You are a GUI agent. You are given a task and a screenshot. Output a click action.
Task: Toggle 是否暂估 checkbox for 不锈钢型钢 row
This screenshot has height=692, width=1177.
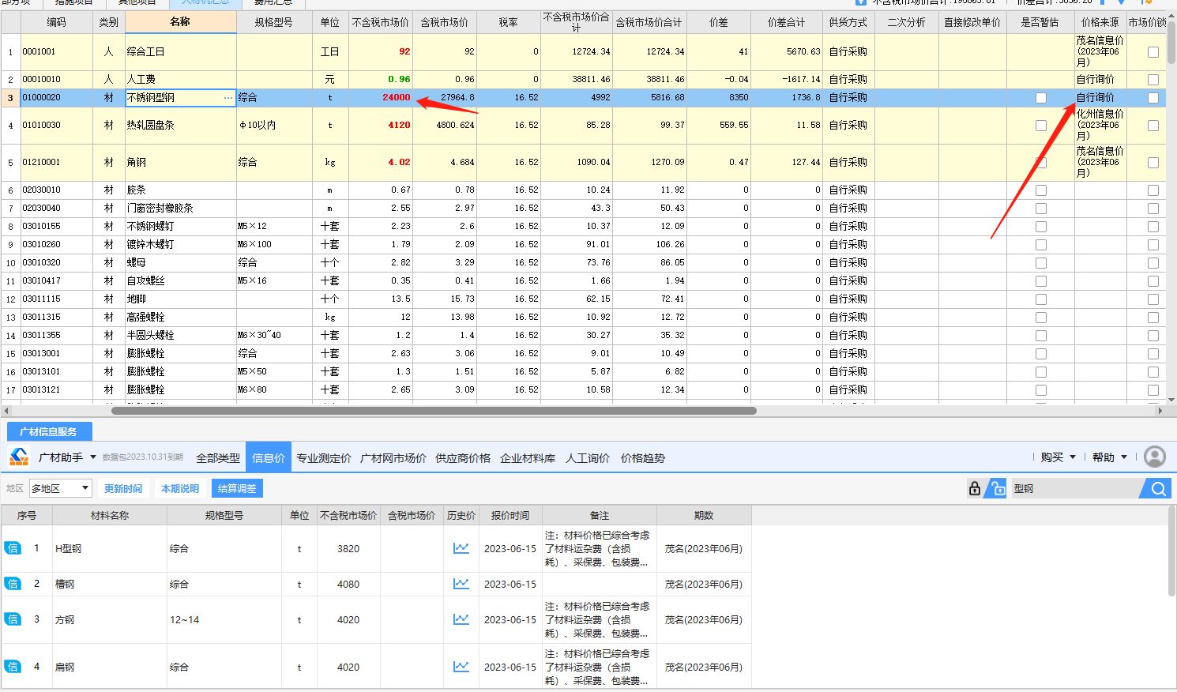(1041, 98)
